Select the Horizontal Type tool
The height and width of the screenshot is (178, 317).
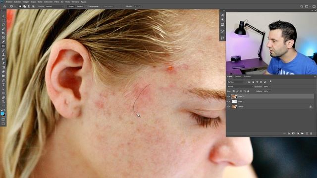[3, 85]
